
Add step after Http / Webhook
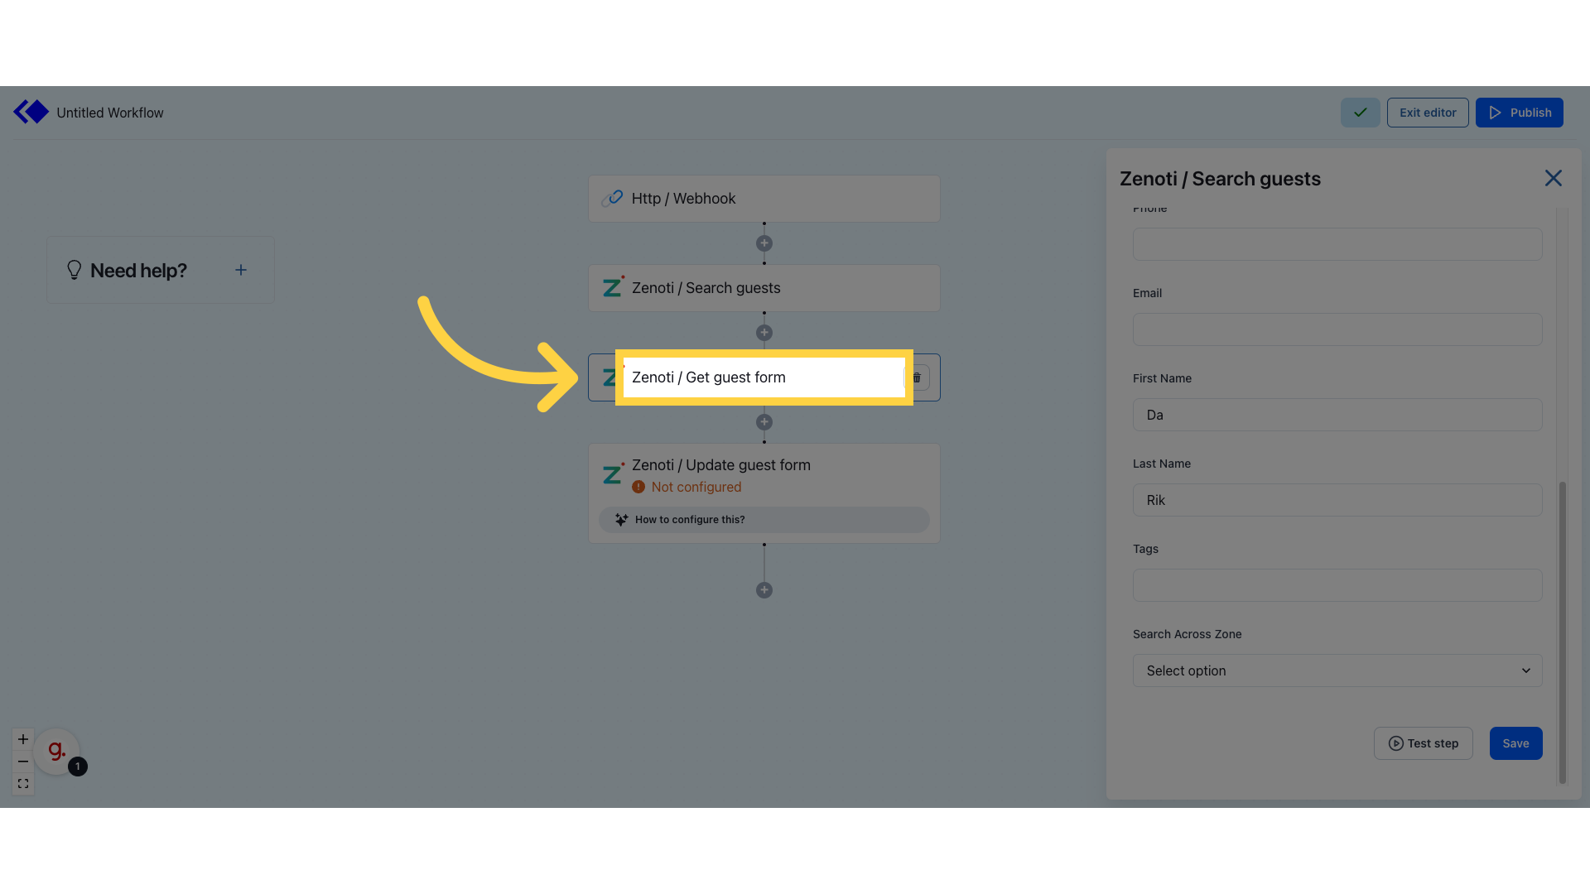764,243
